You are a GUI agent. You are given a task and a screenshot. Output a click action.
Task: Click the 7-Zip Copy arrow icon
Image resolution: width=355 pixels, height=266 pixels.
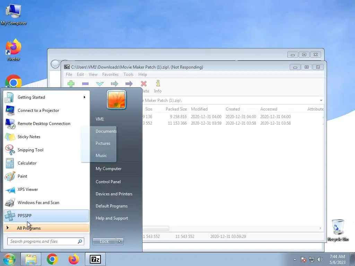[114, 84]
